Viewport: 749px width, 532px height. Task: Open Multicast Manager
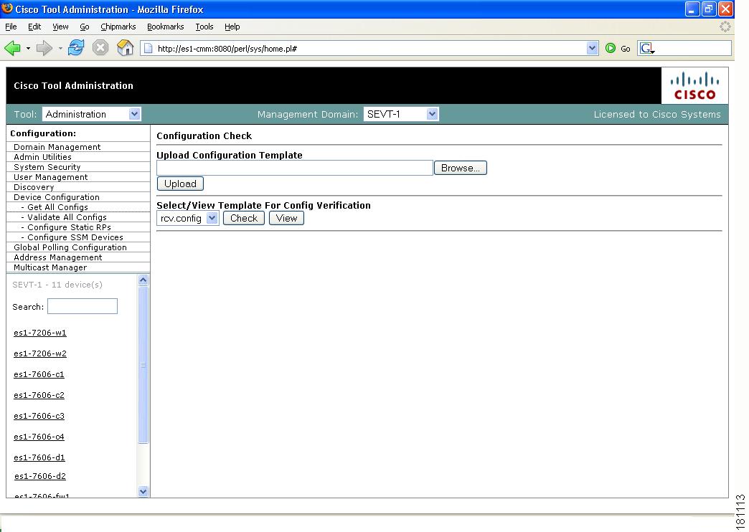click(x=50, y=267)
